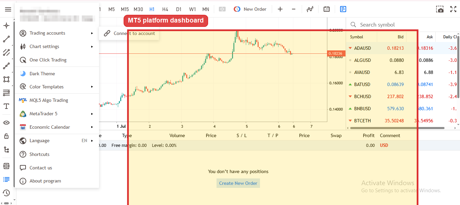This screenshot has height=205, width=460.
Task: Switch to M5 timeframe
Action: coord(111,9)
